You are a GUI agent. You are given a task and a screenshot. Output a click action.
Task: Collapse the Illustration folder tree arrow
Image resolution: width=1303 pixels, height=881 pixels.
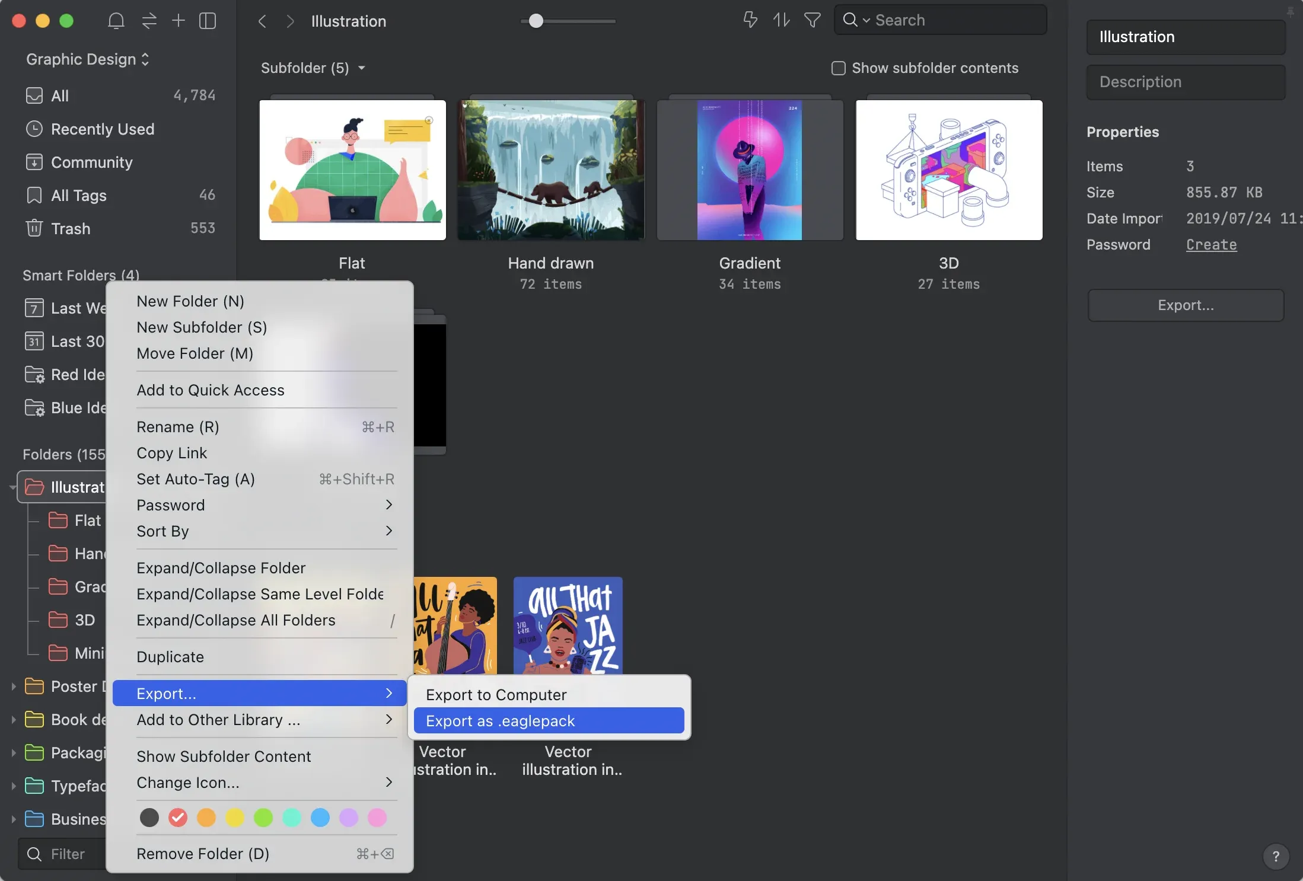[x=12, y=487]
